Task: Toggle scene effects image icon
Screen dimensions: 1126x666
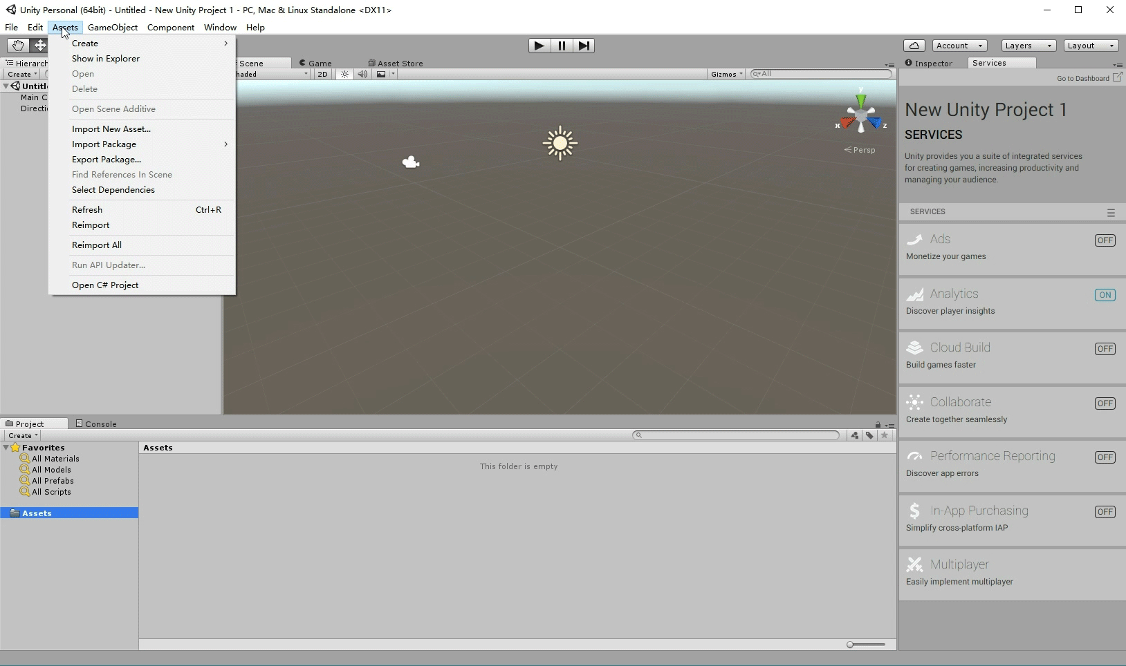Action: (381, 74)
